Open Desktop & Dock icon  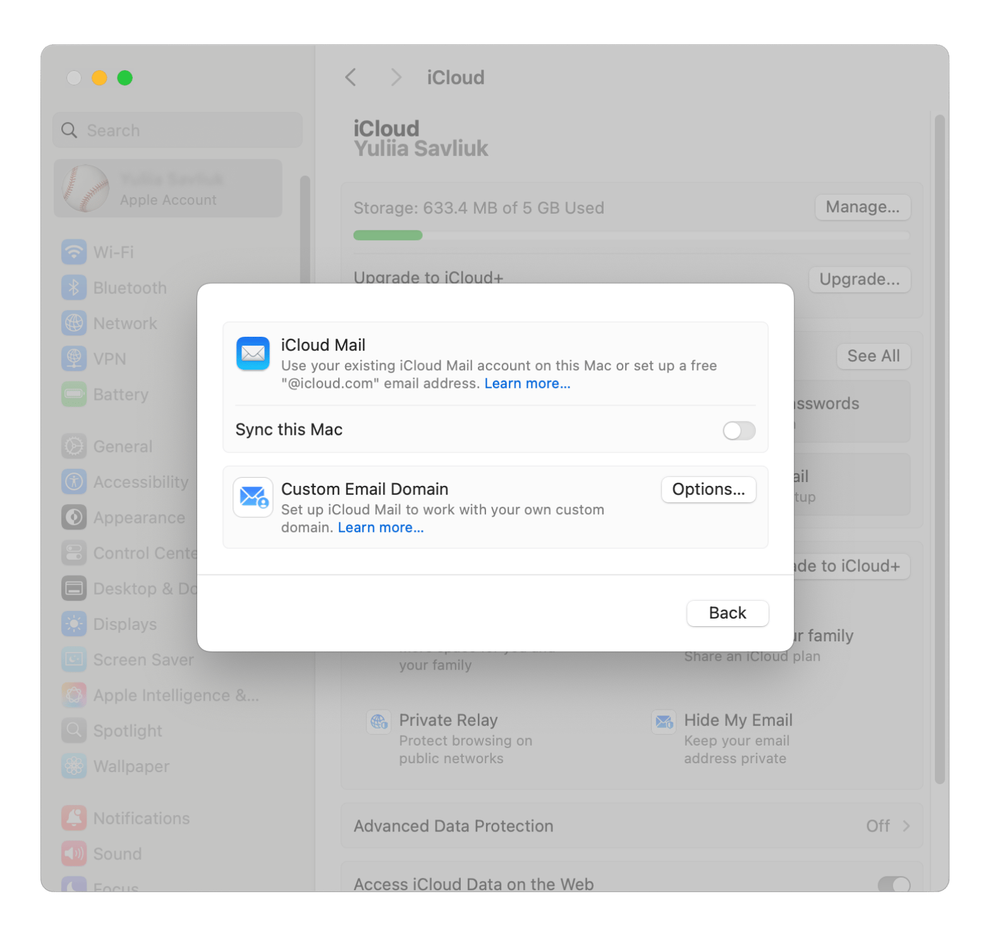tap(74, 588)
